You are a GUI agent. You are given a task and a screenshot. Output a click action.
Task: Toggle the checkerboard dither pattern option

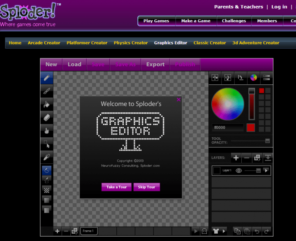coord(46,190)
